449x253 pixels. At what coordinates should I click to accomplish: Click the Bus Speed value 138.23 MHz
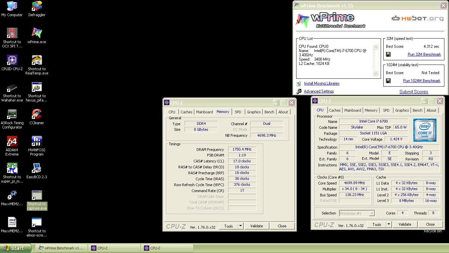(x=355, y=195)
